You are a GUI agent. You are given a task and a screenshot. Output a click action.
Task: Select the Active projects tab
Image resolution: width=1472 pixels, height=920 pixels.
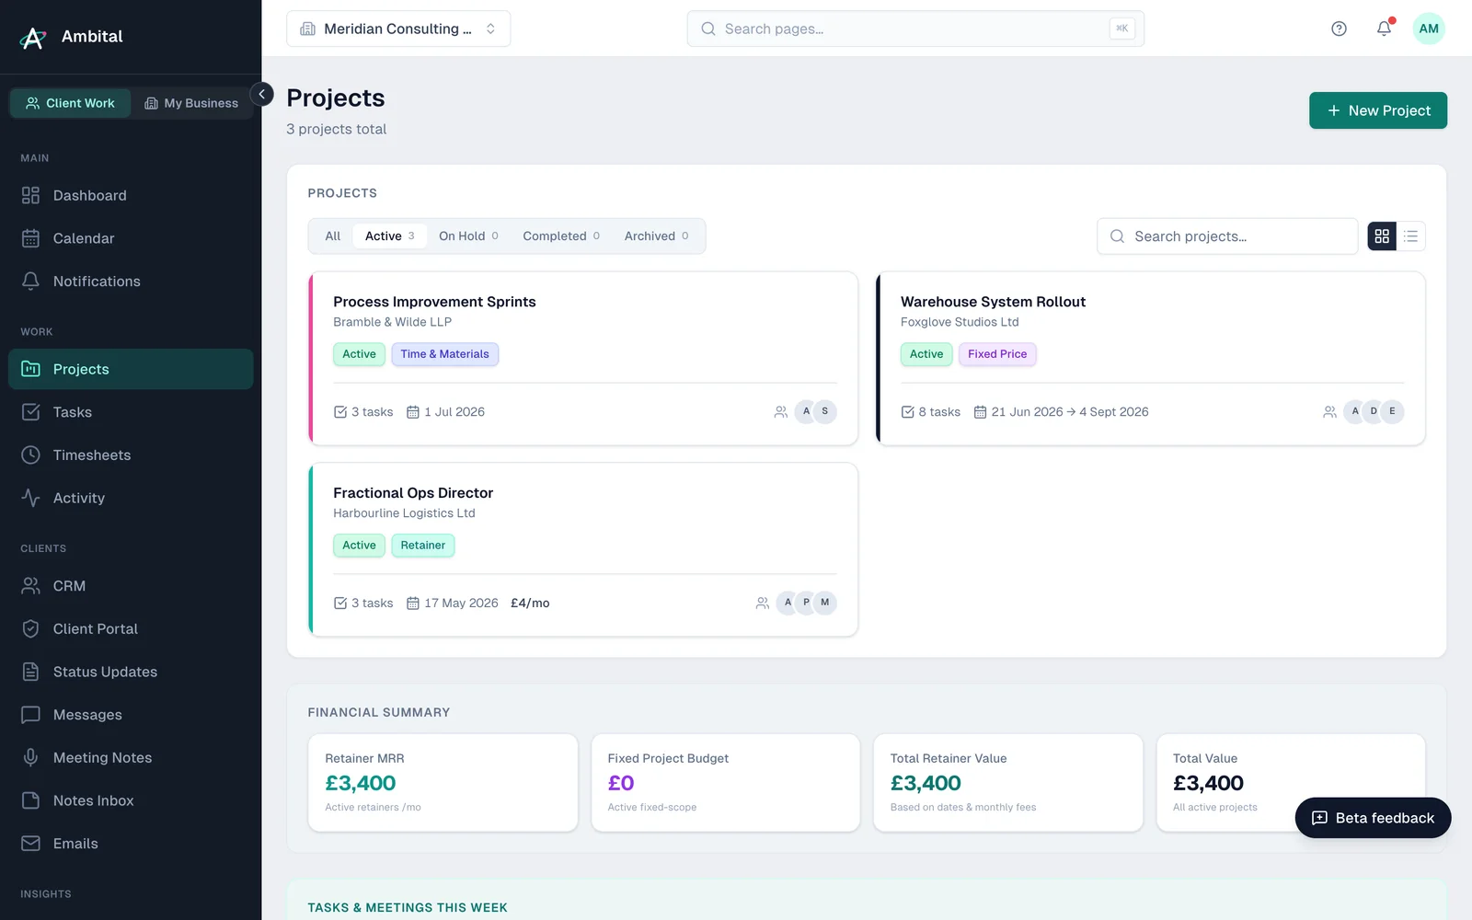389,236
